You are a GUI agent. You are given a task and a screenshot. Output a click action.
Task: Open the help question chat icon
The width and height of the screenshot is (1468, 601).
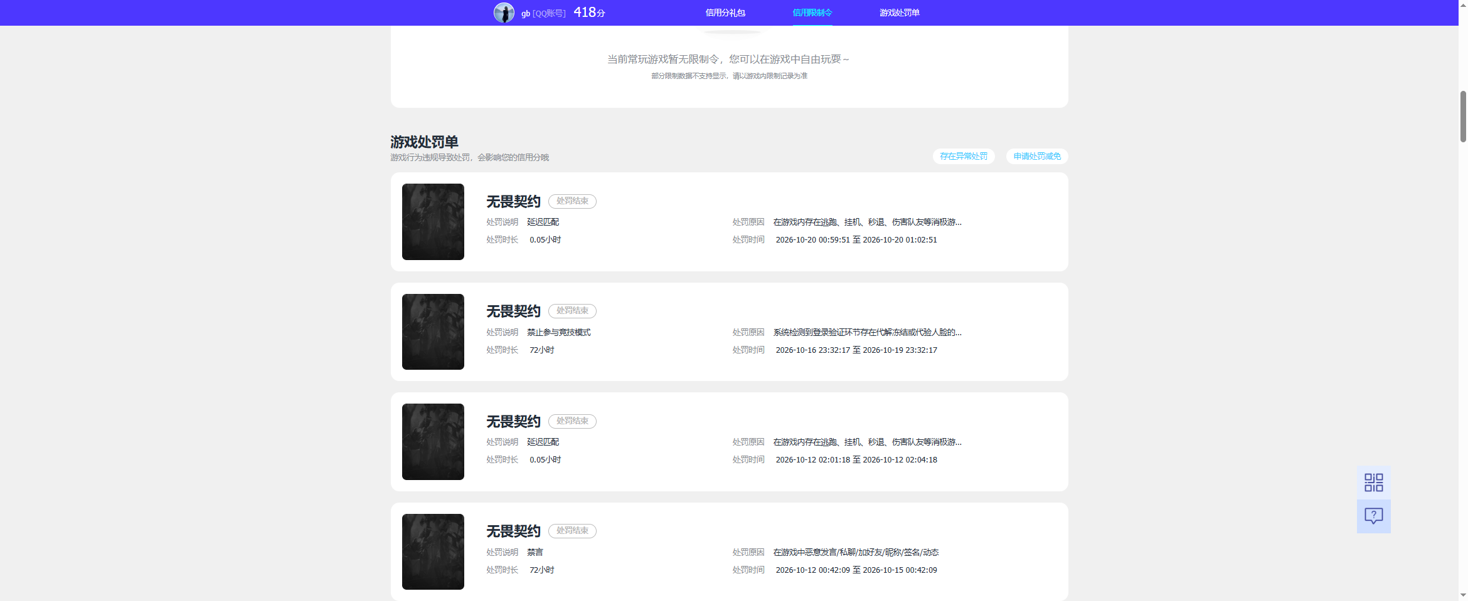click(x=1373, y=516)
